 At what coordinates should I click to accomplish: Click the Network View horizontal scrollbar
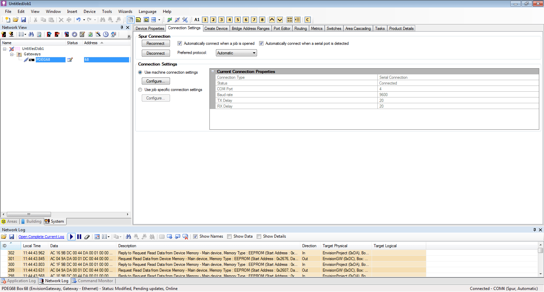point(29,214)
